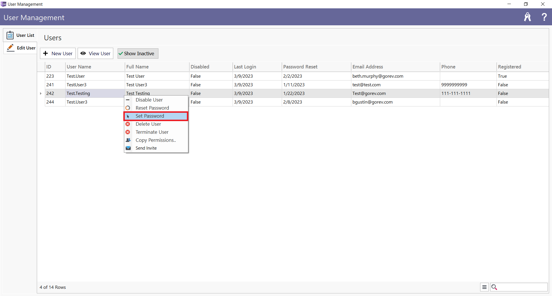Click email beth.murphy@gorev.com
The image size is (552, 296).
[x=378, y=76]
